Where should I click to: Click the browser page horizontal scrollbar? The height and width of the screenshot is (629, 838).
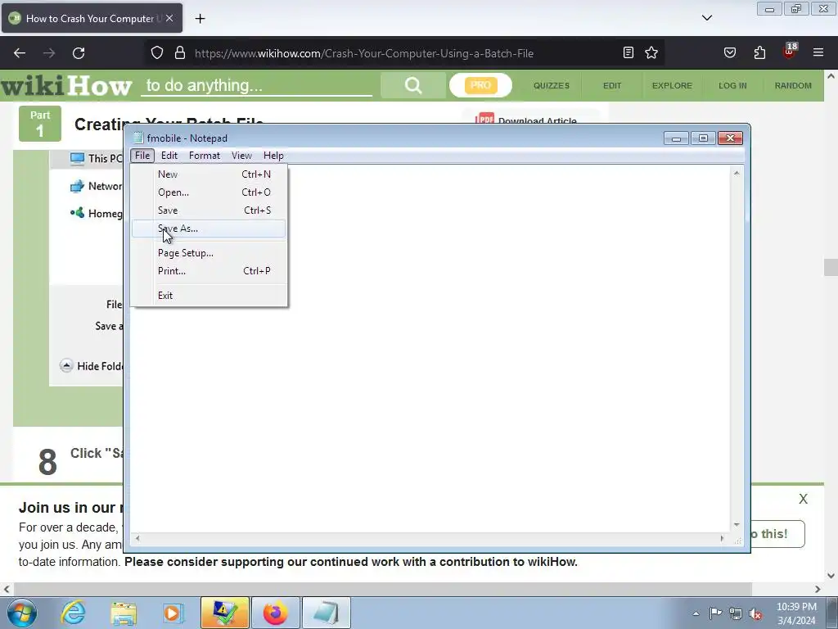(x=382, y=589)
